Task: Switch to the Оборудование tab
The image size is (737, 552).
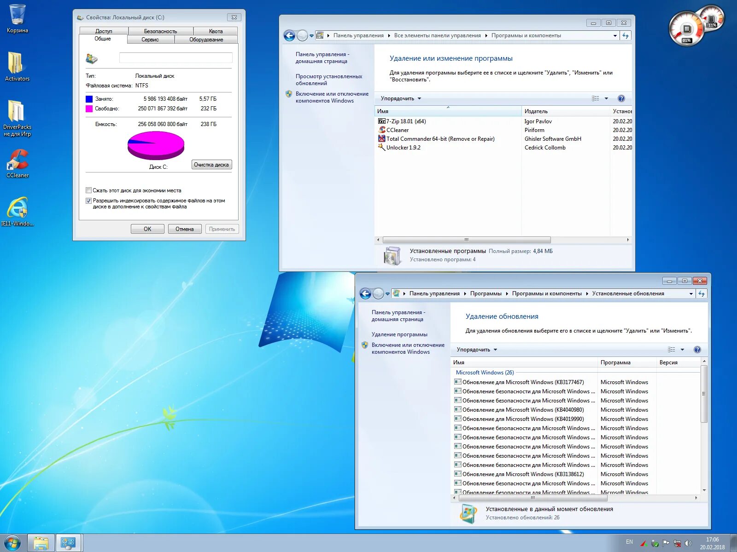Action: pyautogui.click(x=206, y=40)
